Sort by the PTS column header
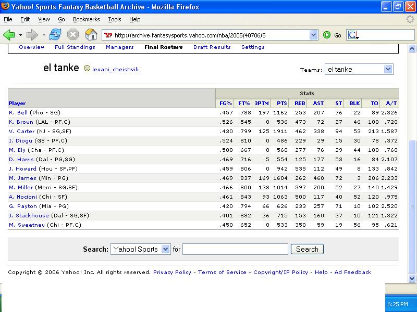The image size is (417, 312). (x=281, y=103)
